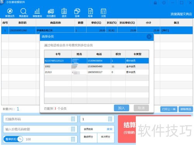194x145 pixels.
Task: Click the 折扣(%) column header
Action: [112, 23]
